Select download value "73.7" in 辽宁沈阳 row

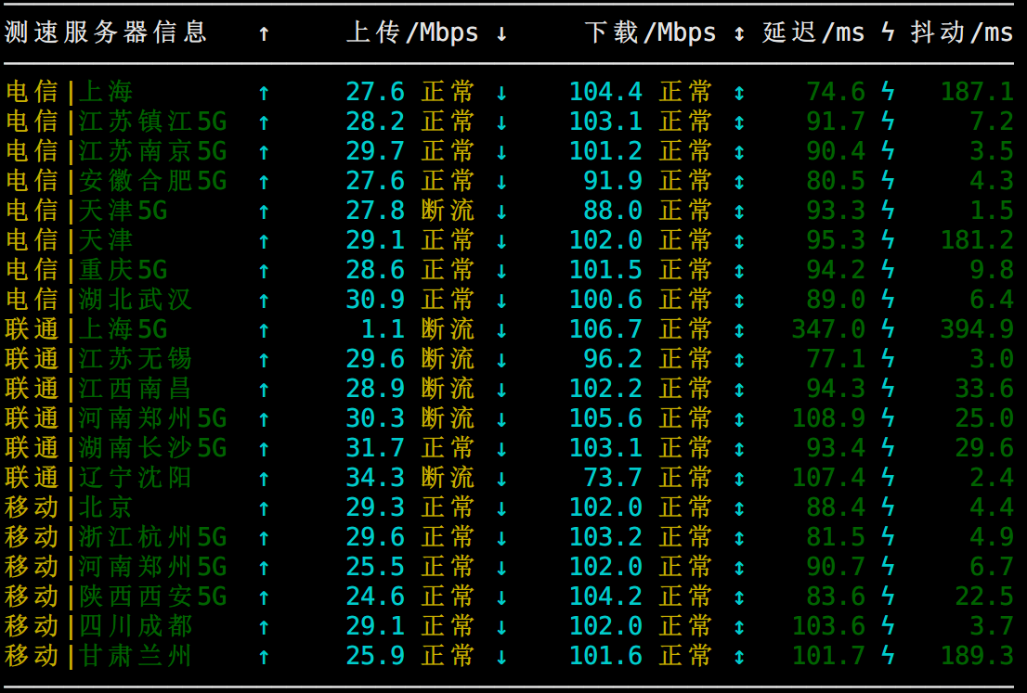(613, 478)
